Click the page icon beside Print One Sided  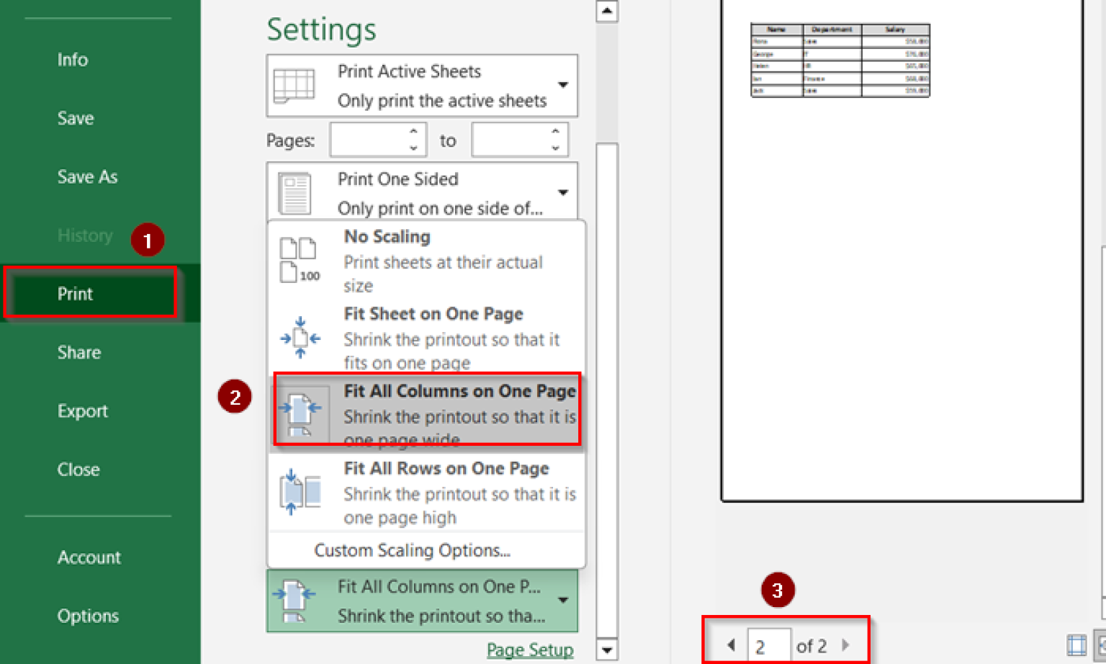tap(295, 192)
